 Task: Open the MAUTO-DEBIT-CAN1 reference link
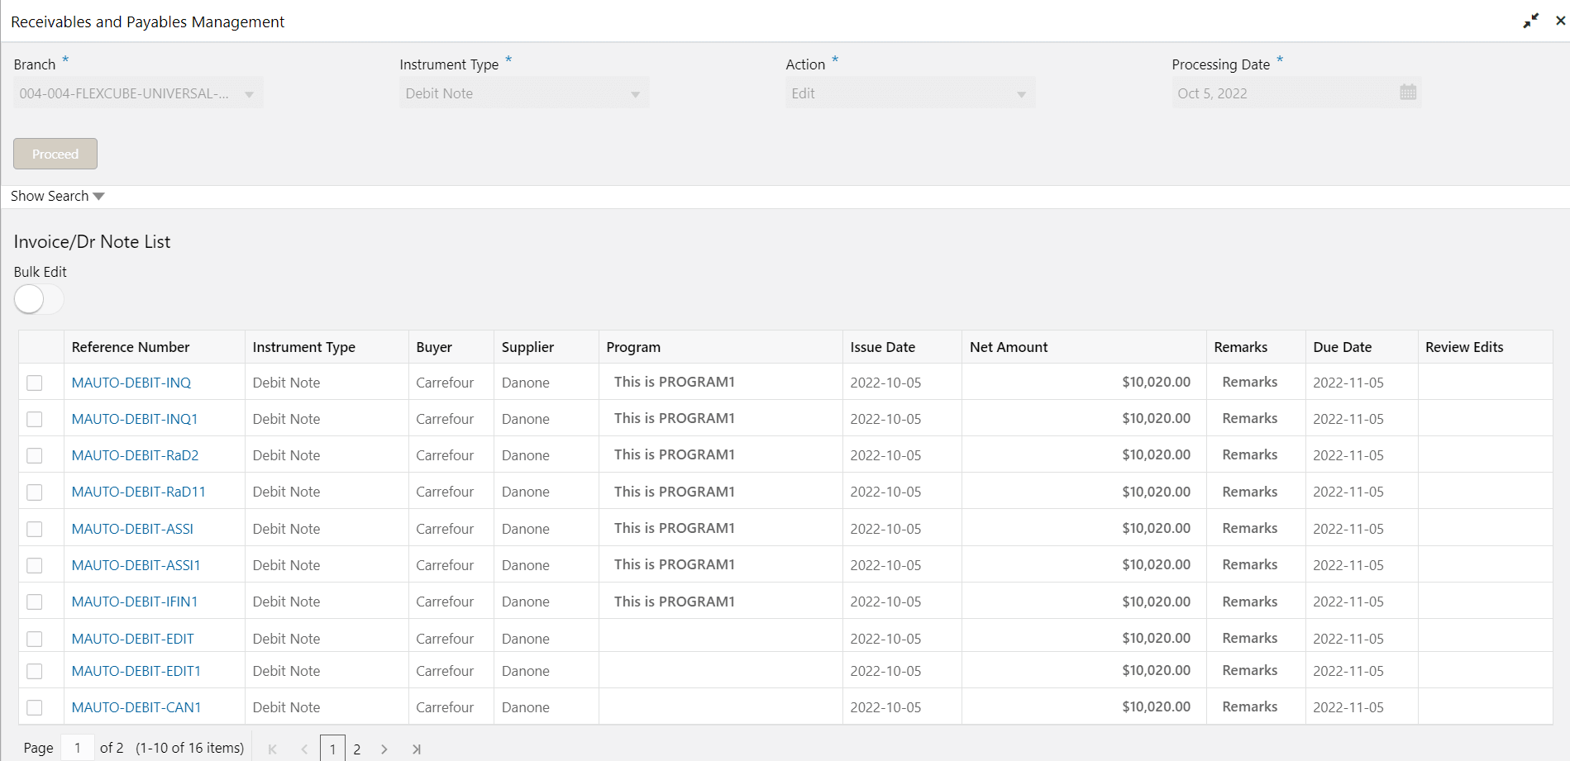pyautogui.click(x=136, y=707)
